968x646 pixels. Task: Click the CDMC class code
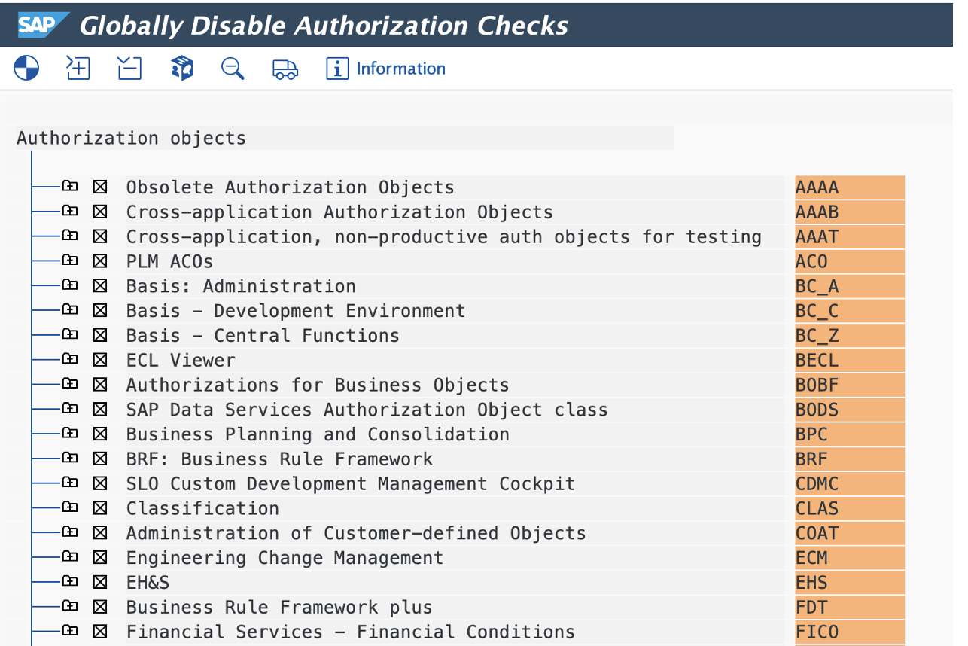pyautogui.click(x=850, y=484)
